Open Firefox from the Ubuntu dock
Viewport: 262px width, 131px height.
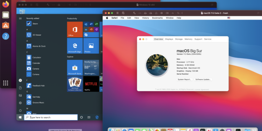point(6,4)
